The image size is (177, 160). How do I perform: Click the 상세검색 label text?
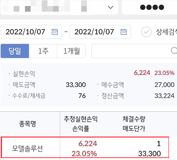tap(167, 32)
